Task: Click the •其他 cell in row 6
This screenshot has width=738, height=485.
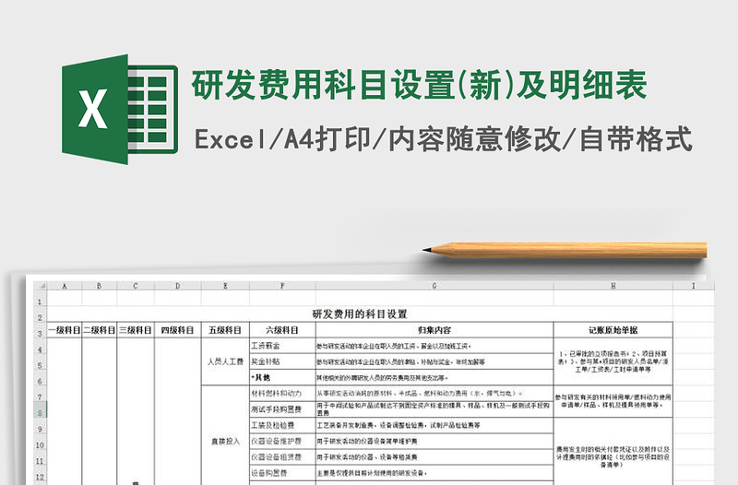Action: [282, 377]
